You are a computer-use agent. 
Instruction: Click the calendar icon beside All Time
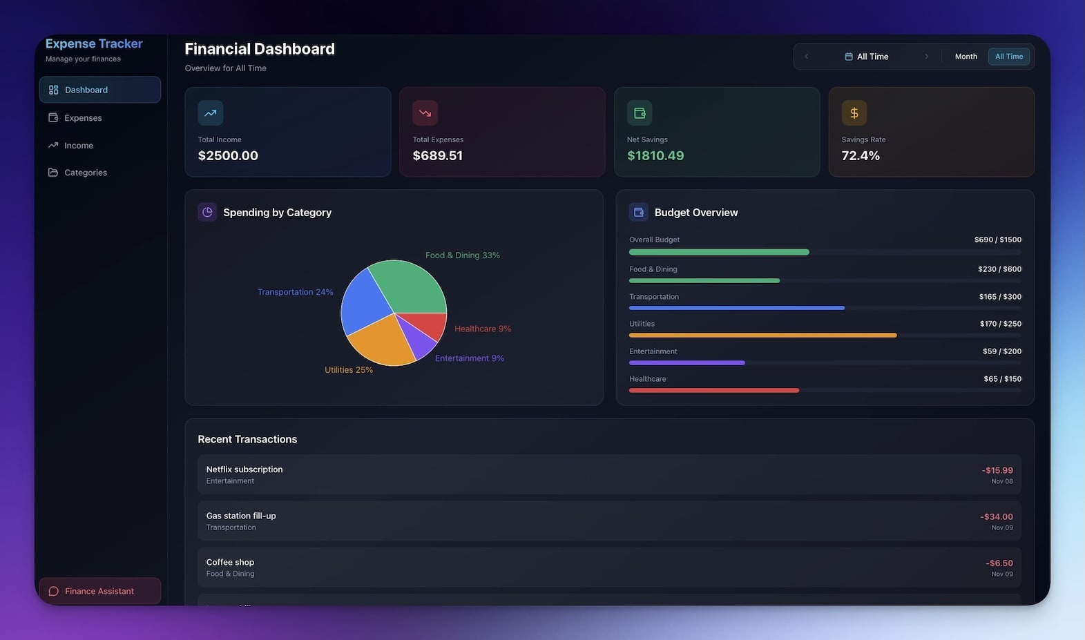coord(849,57)
